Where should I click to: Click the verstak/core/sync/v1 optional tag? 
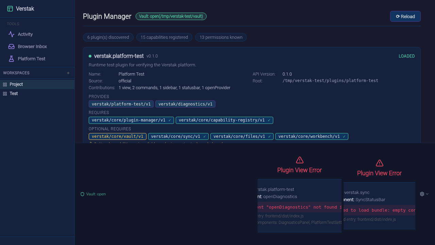pos(178,136)
